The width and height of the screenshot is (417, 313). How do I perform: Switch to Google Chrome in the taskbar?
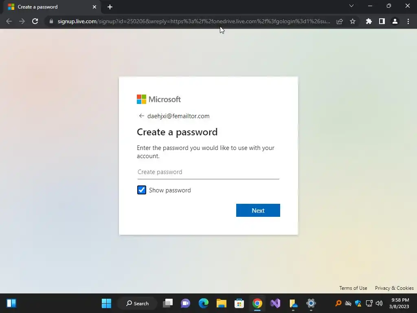coord(257,303)
